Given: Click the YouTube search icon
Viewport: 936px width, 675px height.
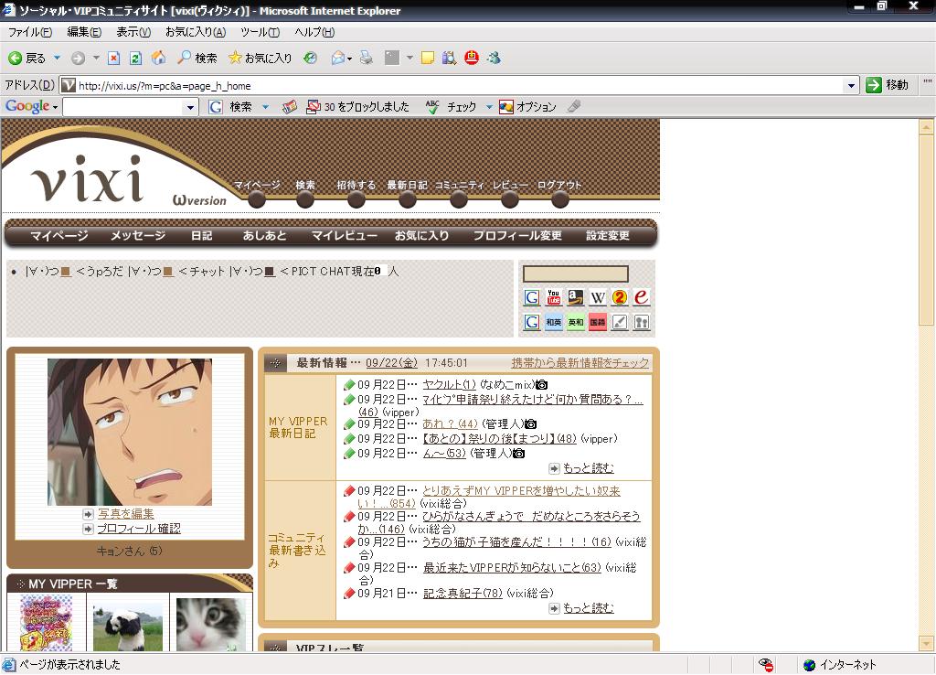Looking at the screenshot, I should point(553,297).
